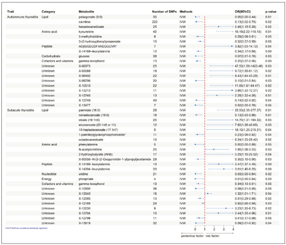Click the phenylalanine metabolite name
286x245 pixels.
point(89,144)
